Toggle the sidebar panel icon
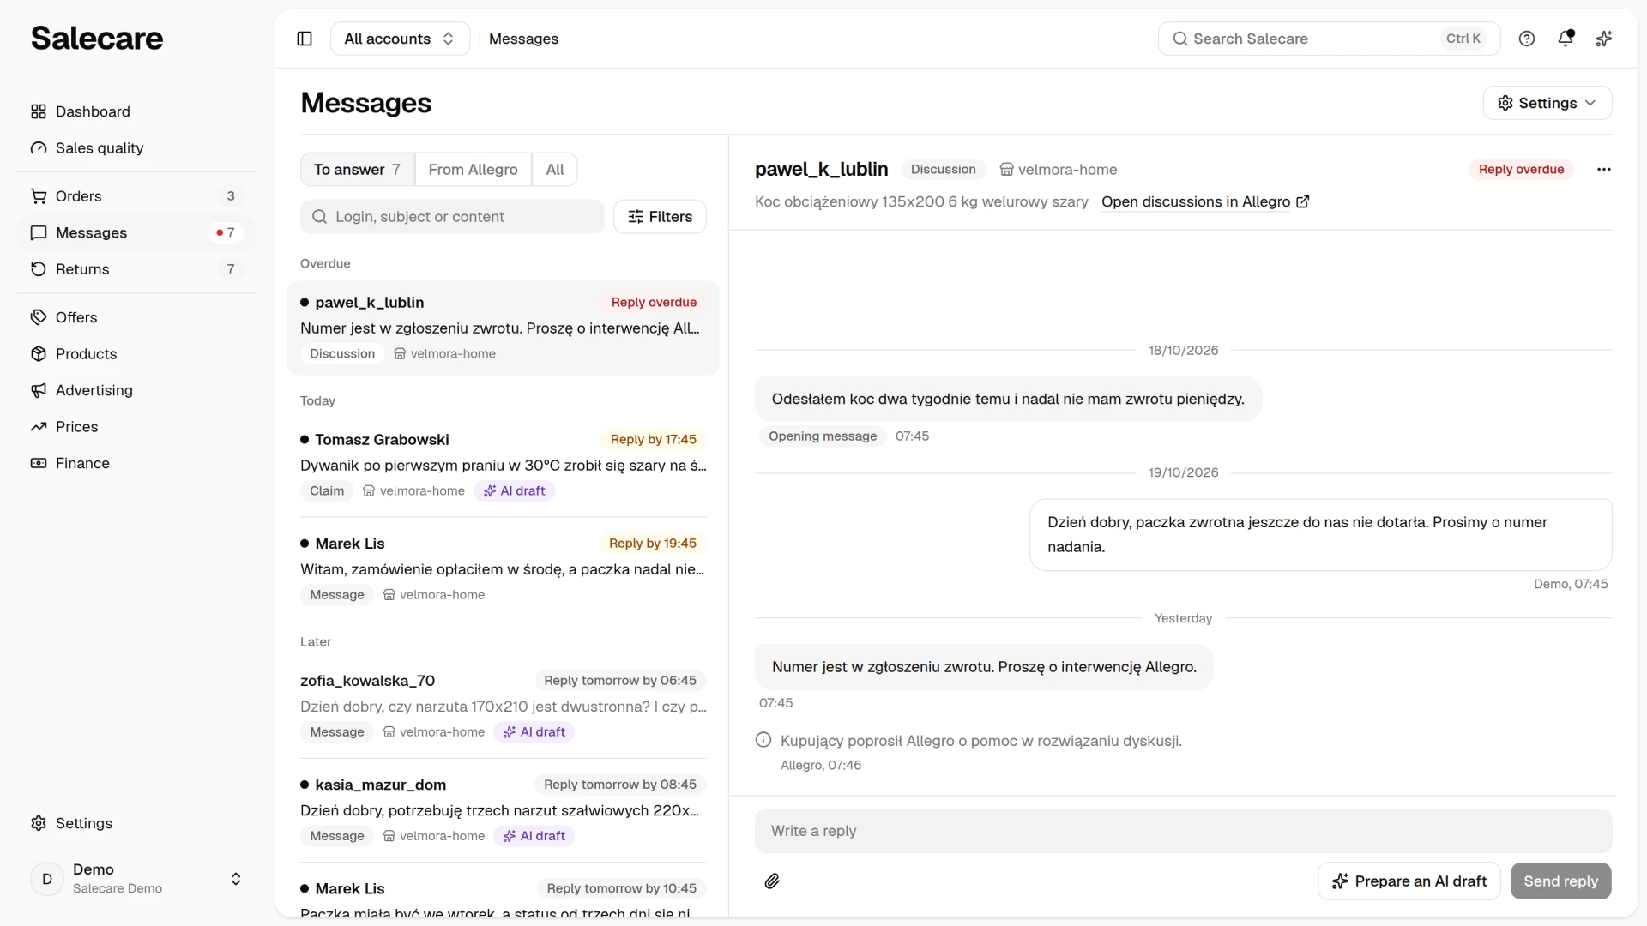The width and height of the screenshot is (1647, 926). [x=305, y=39]
